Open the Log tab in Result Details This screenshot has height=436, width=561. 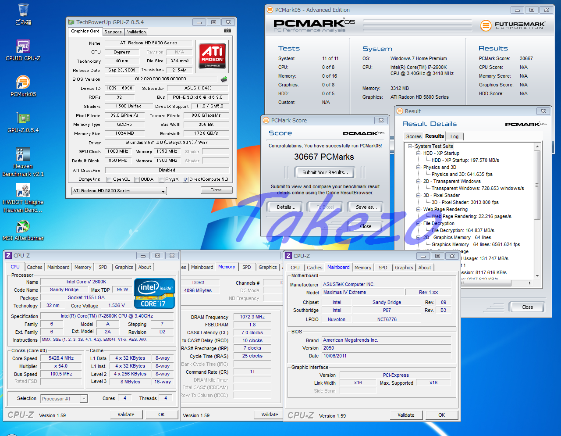[454, 136]
